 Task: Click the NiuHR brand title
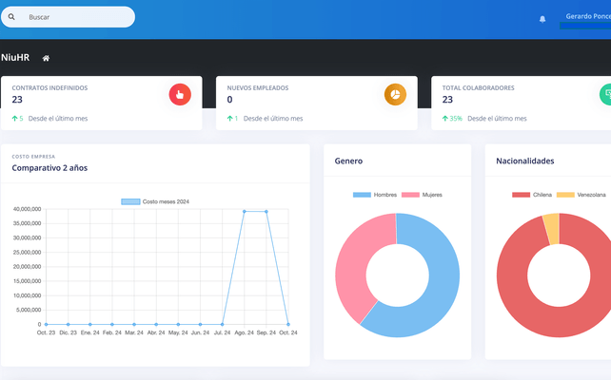[x=15, y=58]
